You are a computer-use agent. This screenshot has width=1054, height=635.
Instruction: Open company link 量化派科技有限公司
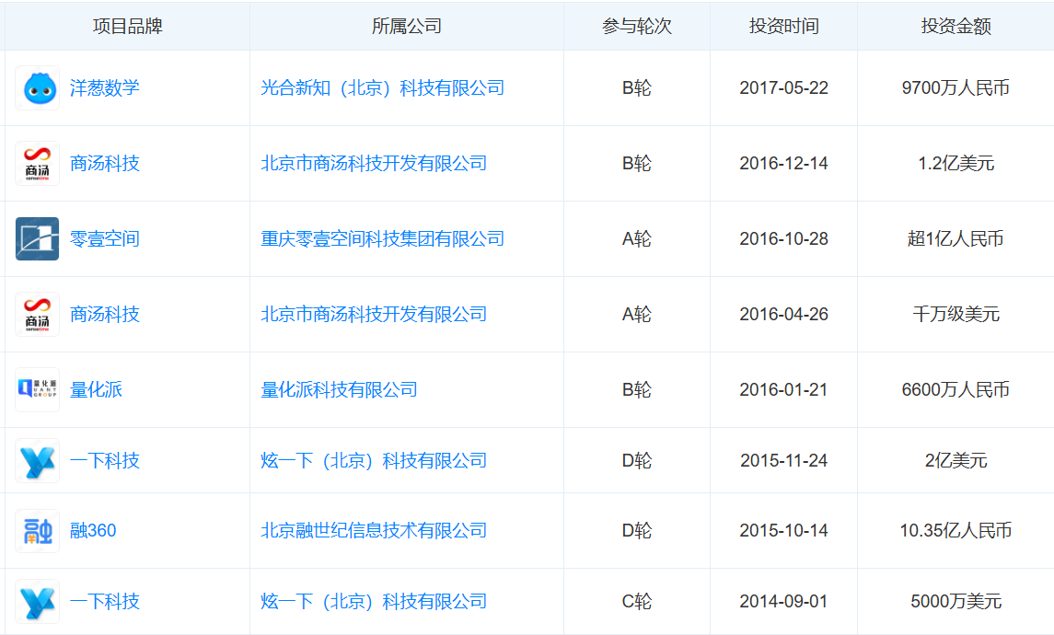[339, 389]
